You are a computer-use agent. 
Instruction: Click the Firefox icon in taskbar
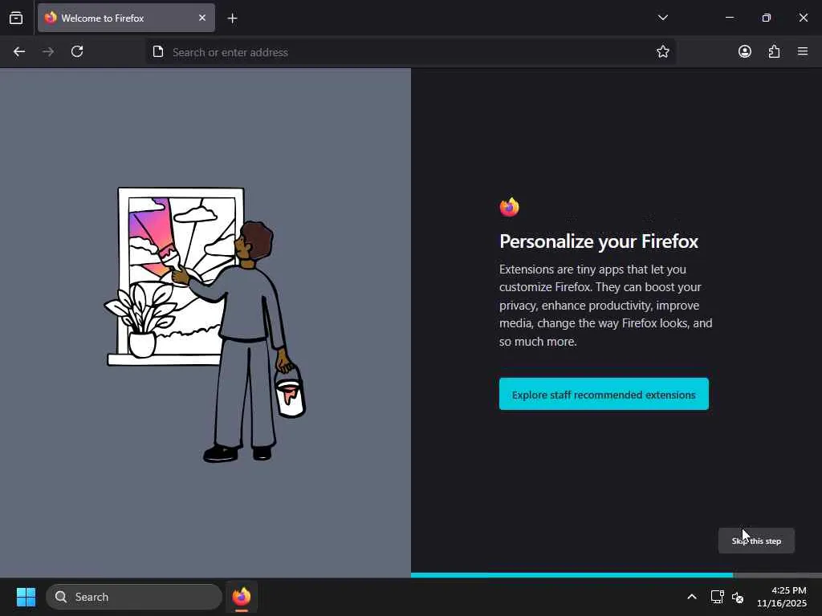[x=241, y=597]
